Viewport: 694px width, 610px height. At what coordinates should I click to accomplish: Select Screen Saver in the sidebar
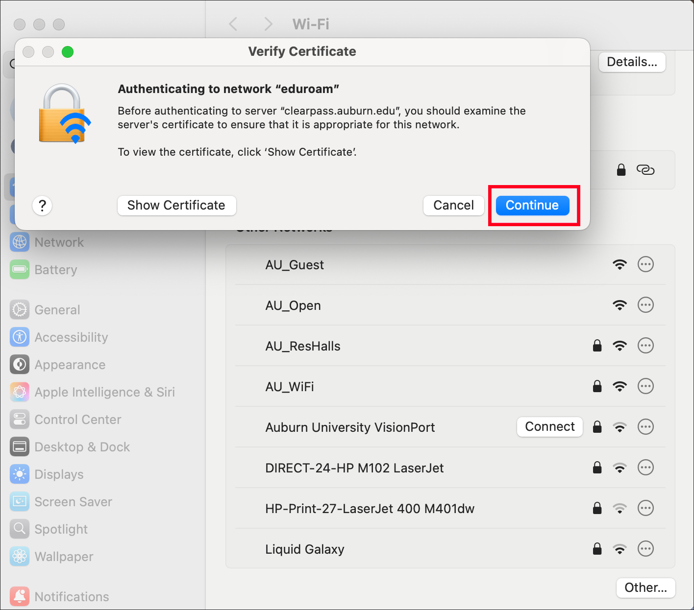(x=74, y=501)
